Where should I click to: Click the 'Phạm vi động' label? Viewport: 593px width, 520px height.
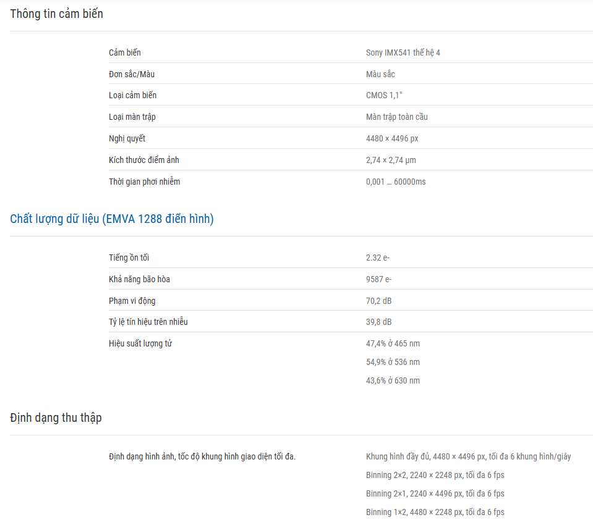132,301
